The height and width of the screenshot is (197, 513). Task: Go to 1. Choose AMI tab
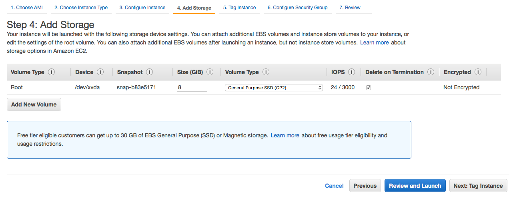[x=27, y=8]
